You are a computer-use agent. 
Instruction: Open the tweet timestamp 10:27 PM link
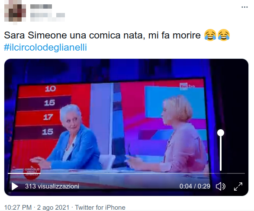[x=18, y=207]
